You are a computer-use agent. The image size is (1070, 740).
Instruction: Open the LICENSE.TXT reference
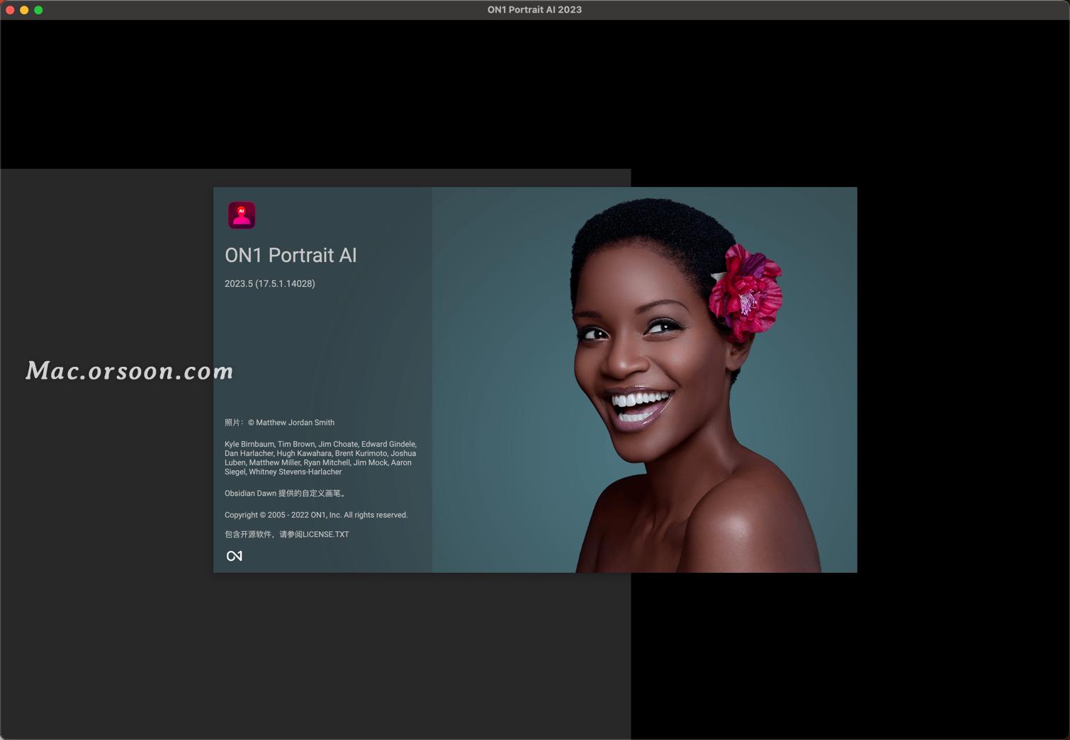(325, 535)
